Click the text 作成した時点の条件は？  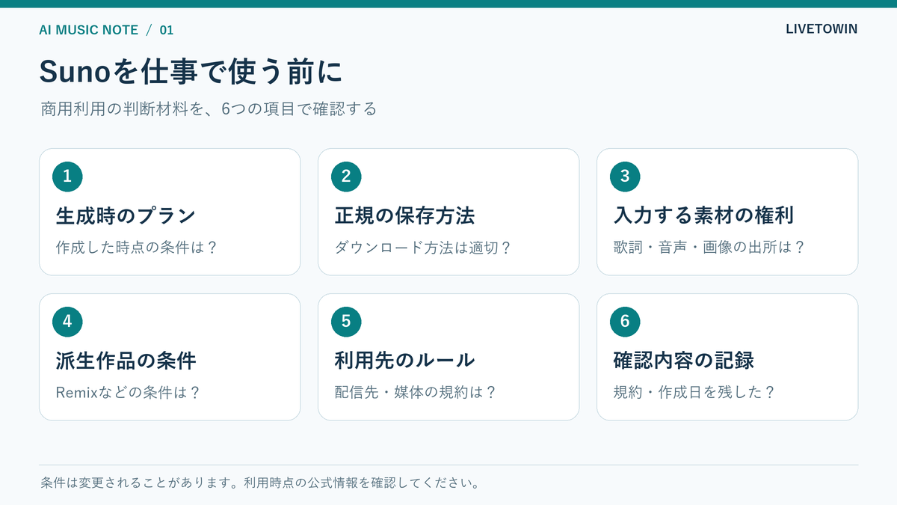(137, 248)
